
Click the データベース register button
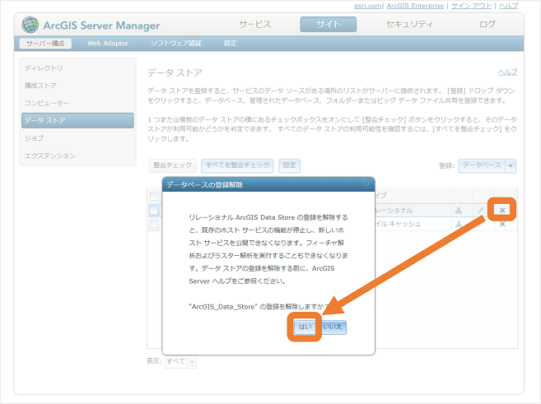click(482, 166)
